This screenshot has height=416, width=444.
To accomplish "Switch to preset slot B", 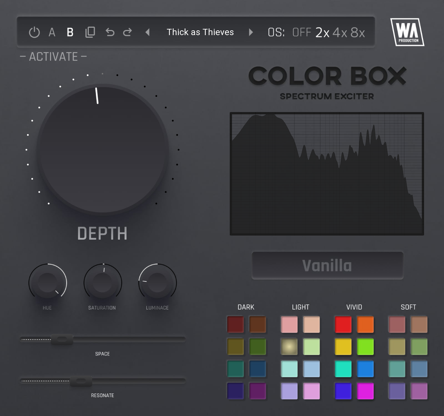I will (x=70, y=32).
